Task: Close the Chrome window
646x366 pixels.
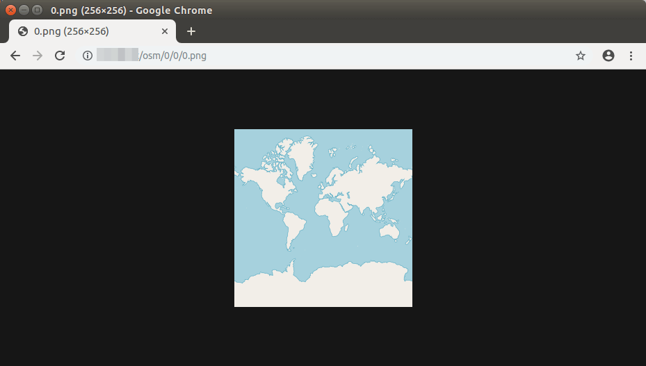Action: pos(10,10)
